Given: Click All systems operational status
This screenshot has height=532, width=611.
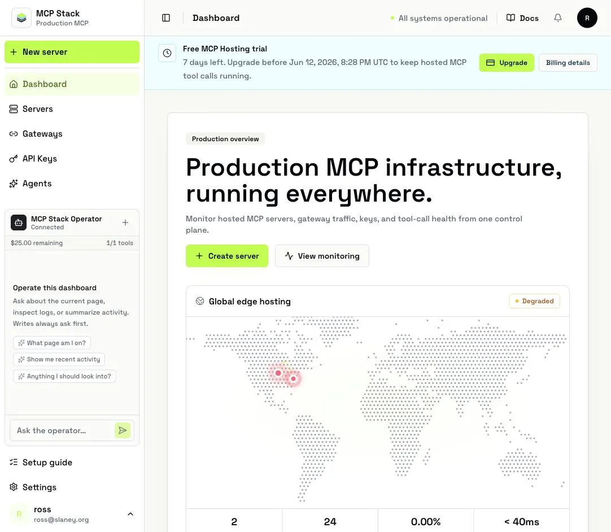Looking at the screenshot, I should pyautogui.click(x=439, y=18).
